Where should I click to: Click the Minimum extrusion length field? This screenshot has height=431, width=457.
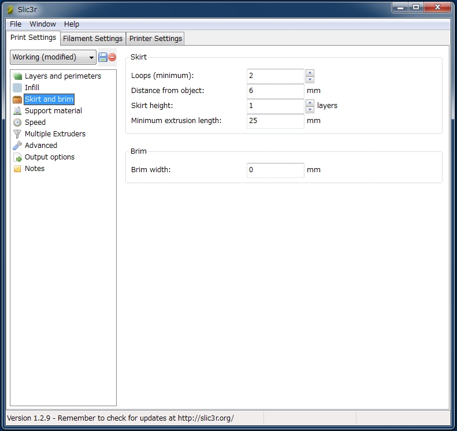[276, 121]
